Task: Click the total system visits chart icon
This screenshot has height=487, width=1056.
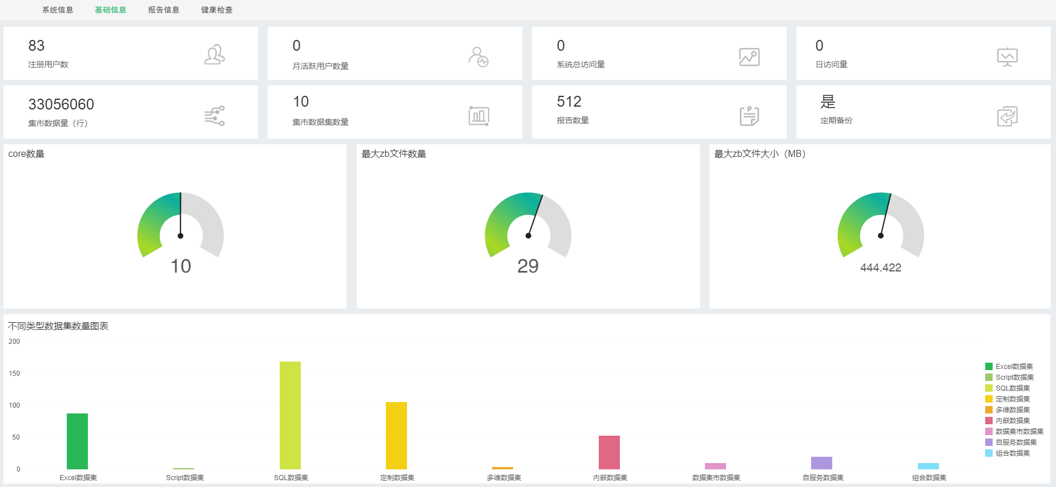Action: tap(749, 57)
